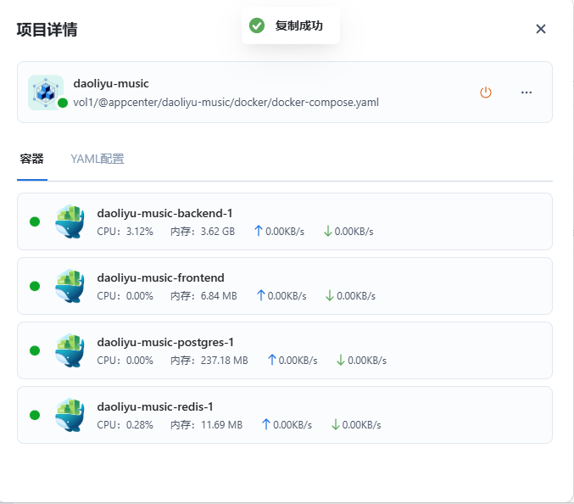The image size is (574, 504).
Task: Click the orange power button for daoliyu-music
Action: pos(486,92)
